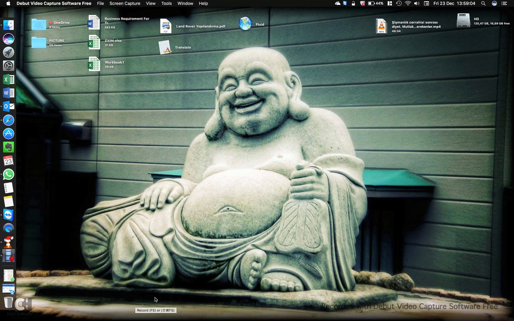Click the battery 44% indicator
Screen dimensions: 514x321
click(375, 3)
